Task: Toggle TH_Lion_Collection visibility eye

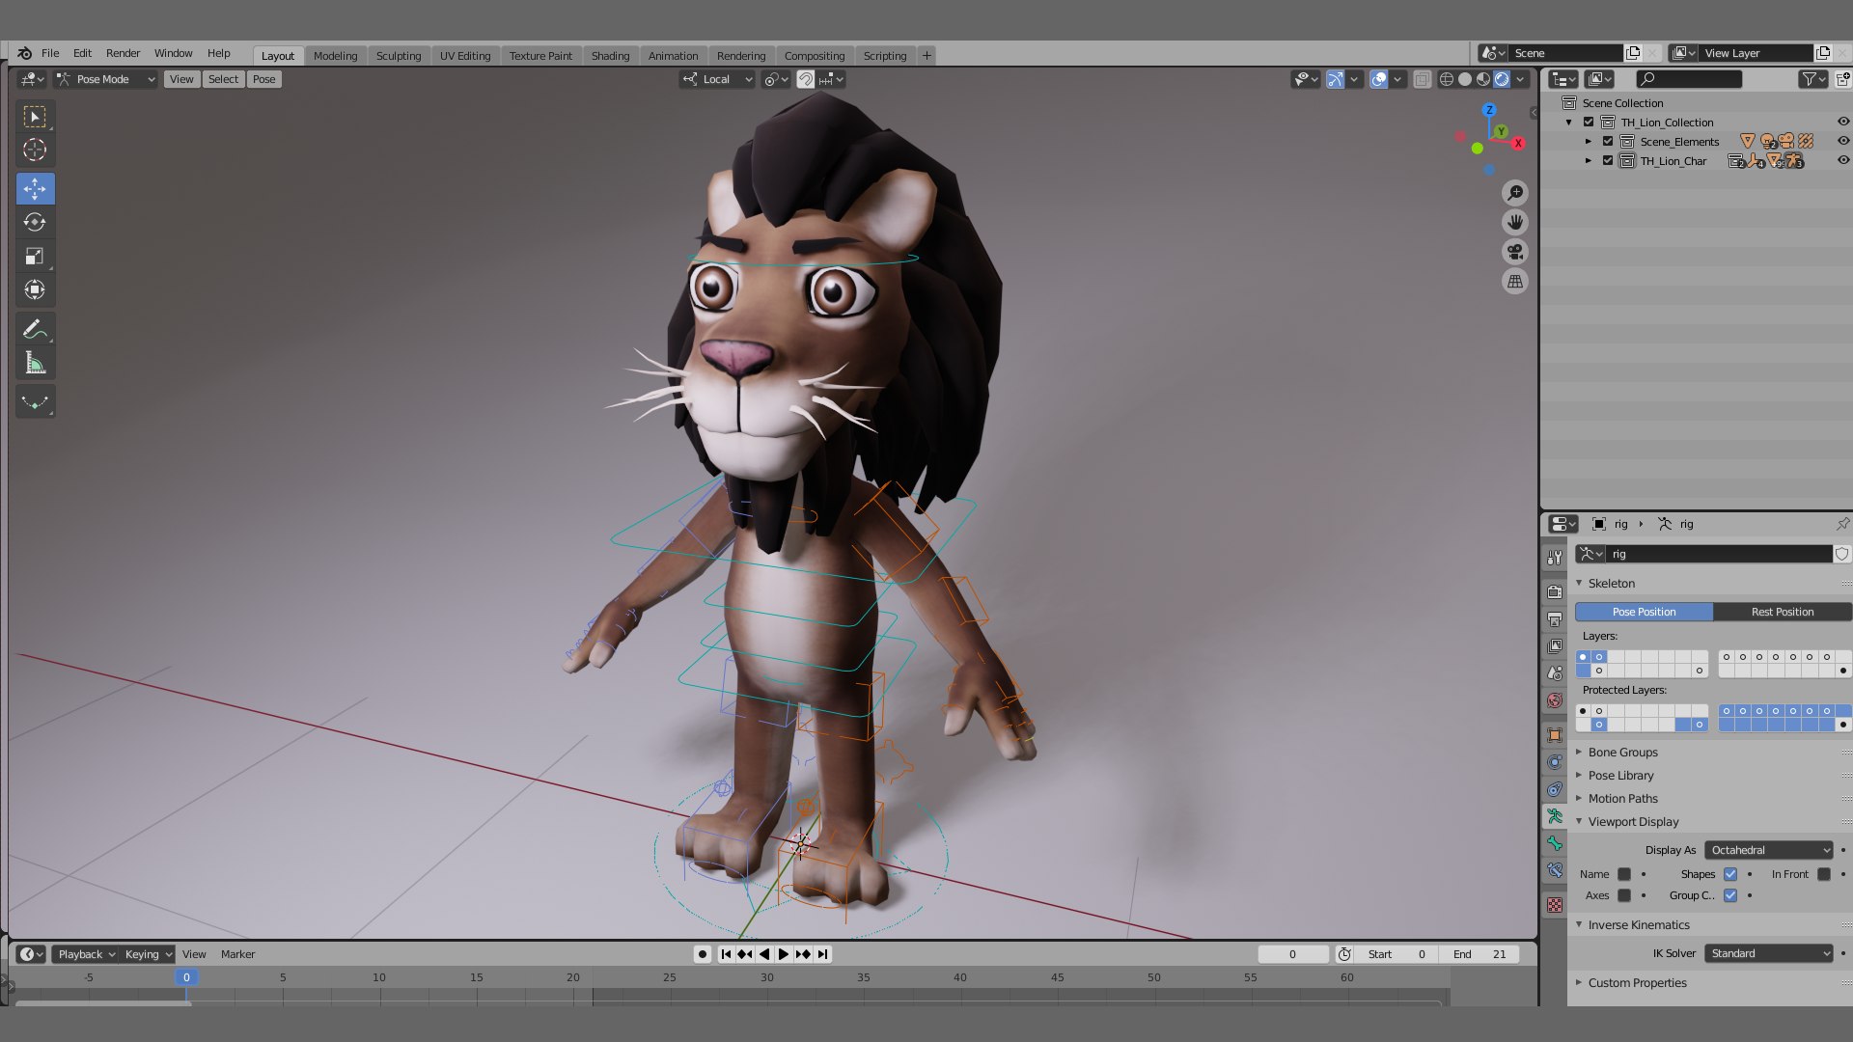Action: 1843,122
